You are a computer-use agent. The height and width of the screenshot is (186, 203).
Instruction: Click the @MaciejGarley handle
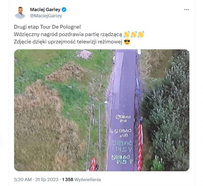point(46,16)
